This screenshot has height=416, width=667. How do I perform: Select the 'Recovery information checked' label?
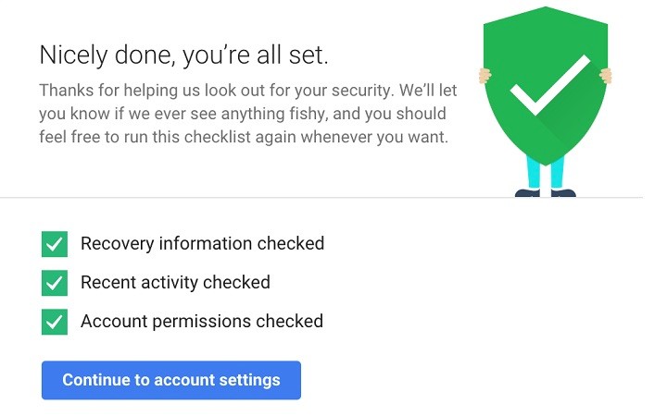(x=202, y=244)
